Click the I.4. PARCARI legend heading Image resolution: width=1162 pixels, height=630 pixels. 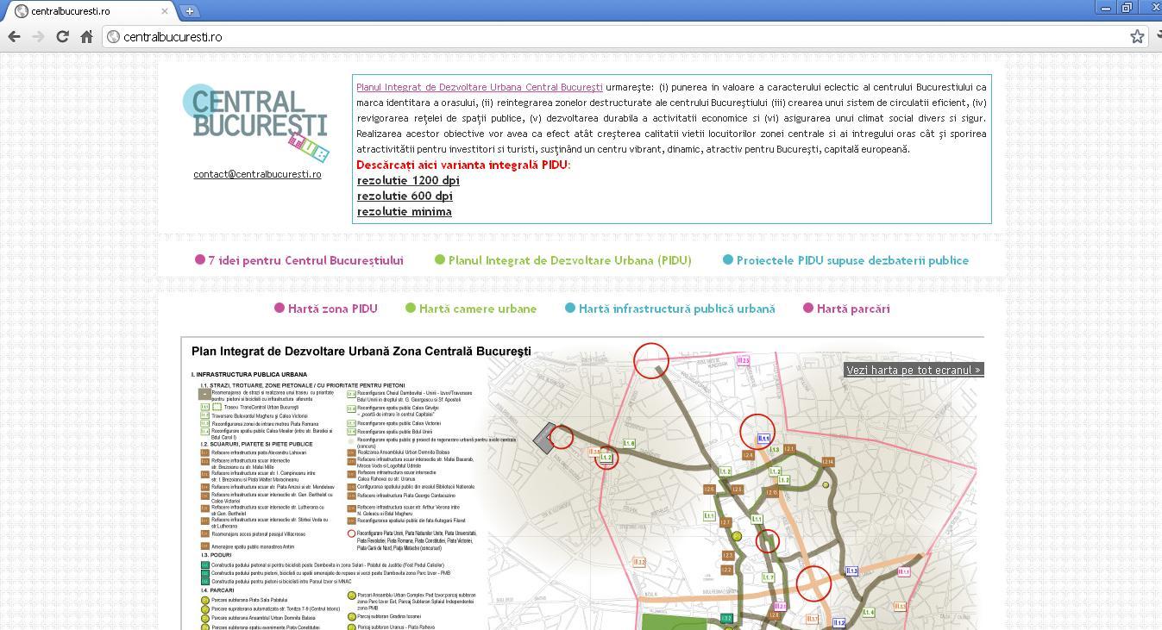[x=217, y=590]
